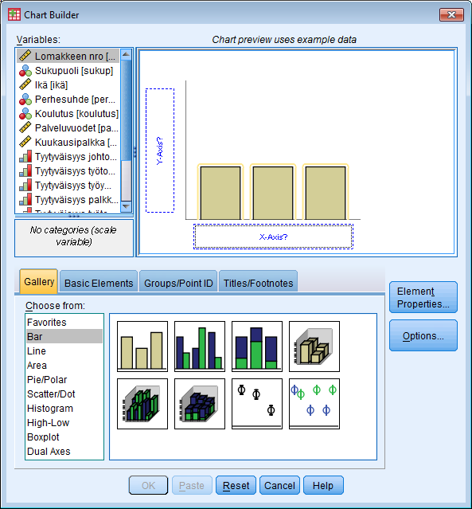Open the Titles/Footnotes tab

pyautogui.click(x=258, y=283)
